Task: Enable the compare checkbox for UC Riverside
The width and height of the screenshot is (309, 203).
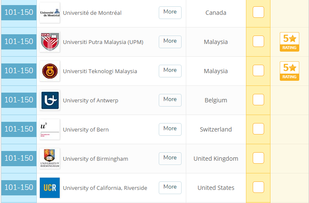Action: (x=258, y=188)
